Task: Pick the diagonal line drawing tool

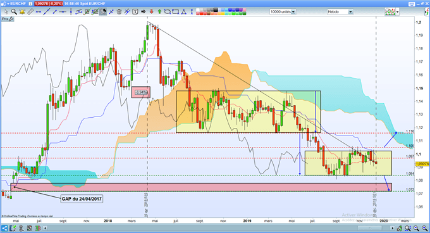Action: [x=47, y=12]
